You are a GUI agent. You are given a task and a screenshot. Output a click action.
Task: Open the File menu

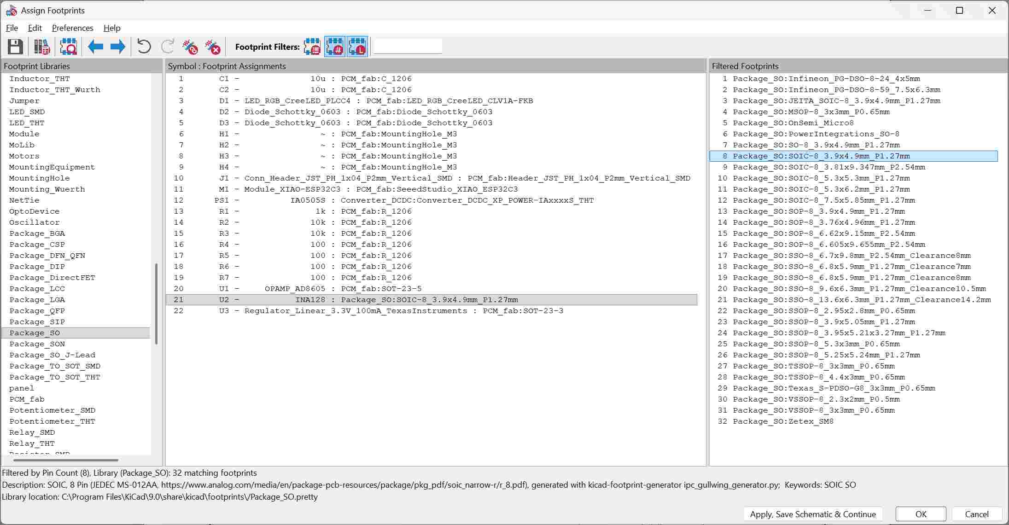[12, 28]
